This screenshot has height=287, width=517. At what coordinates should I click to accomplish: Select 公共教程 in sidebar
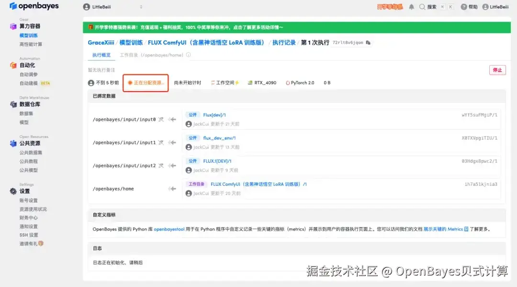(x=28, y=161)
